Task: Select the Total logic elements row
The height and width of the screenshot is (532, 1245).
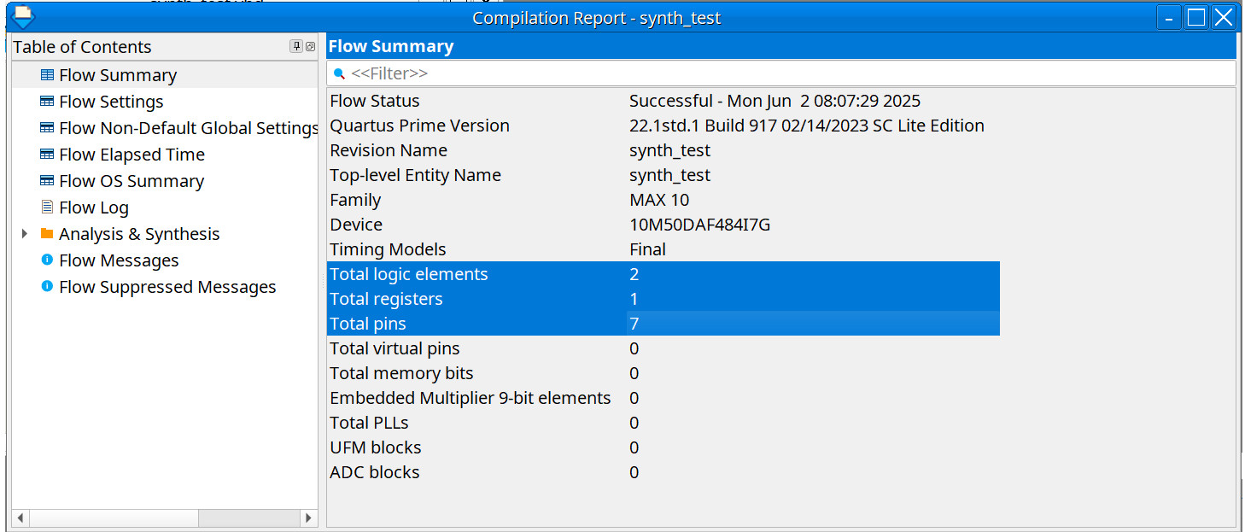Action: pos(409,274)
